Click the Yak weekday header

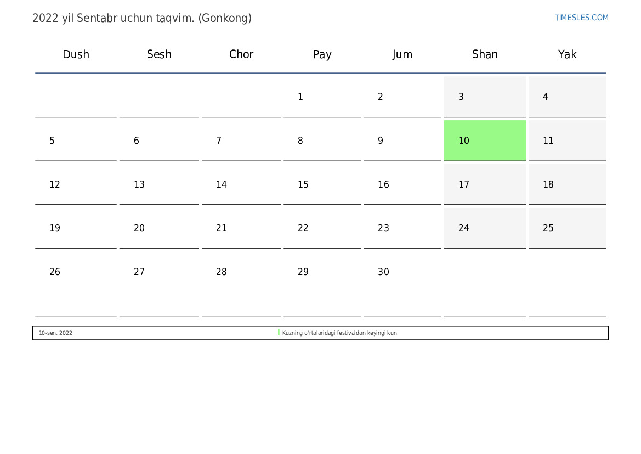click(568, 54)
